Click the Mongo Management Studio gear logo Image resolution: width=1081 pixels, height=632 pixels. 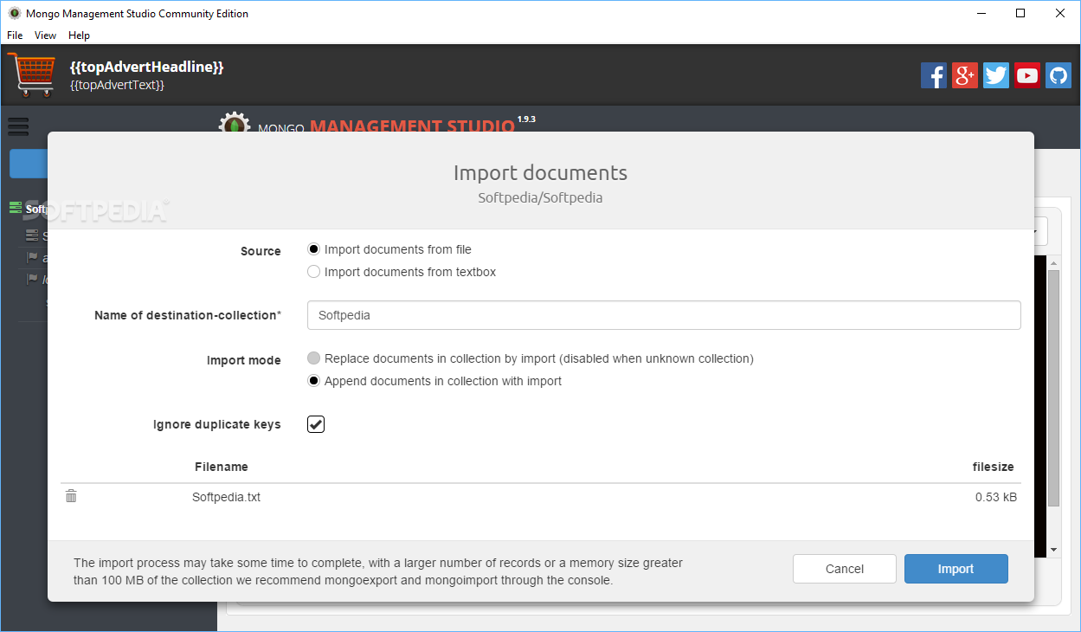234,122
